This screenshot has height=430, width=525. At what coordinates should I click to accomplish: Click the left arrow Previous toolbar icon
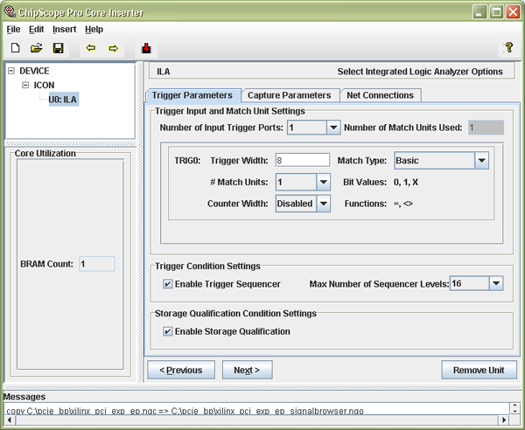(x=90, y=48)
